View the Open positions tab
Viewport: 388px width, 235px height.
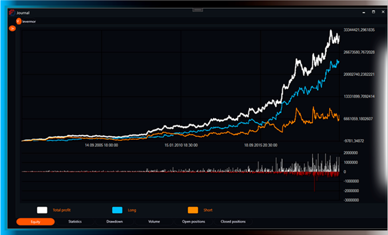[193, 222]
